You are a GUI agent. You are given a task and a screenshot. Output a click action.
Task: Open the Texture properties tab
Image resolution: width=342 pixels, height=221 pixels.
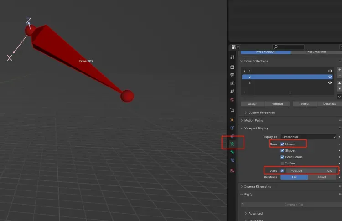coord(232,170)
